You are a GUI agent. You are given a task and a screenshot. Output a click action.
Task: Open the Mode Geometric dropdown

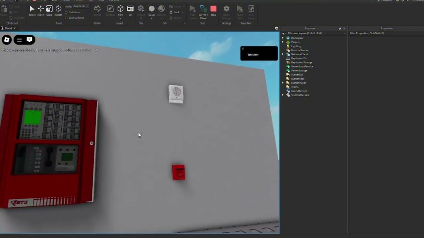coord(80,6)
